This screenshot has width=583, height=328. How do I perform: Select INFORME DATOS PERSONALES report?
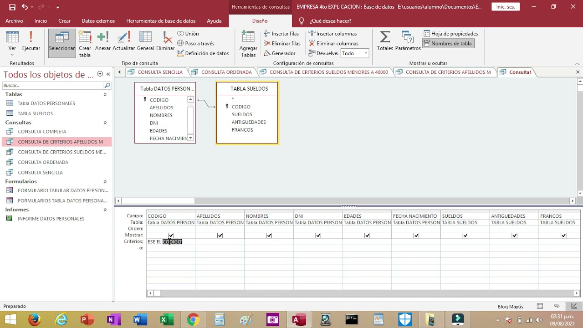51,219
